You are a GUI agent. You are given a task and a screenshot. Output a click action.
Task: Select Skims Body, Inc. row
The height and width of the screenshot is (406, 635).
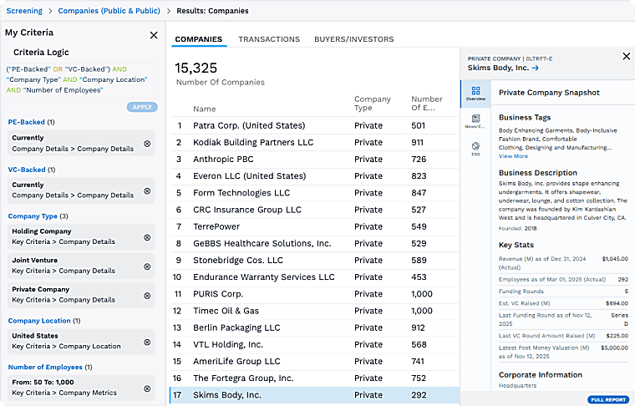pyautogui.click(x=315, y=395)
